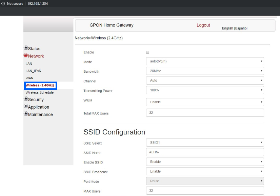Expand the Maintenance menu plus icon
Viewport: 280px width, 196px height.
pyautogui.click(x=26, y=114)
